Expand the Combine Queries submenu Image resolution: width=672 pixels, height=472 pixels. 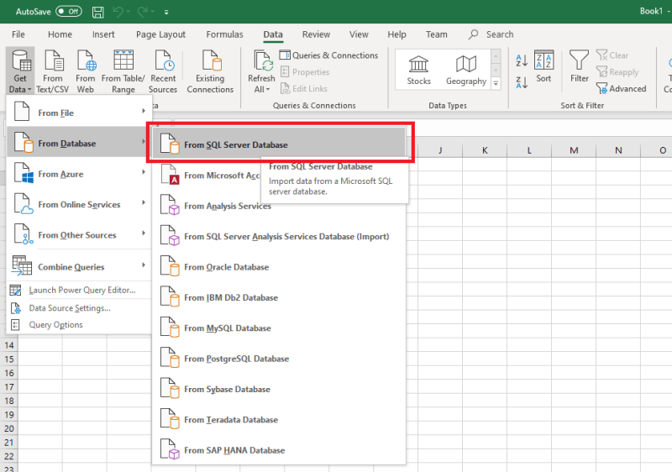[x=79, y=266]
